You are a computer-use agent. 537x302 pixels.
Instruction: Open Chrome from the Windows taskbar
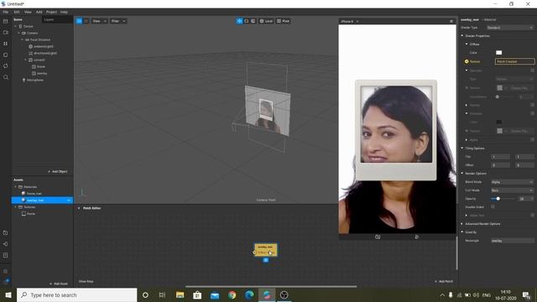pyautogui.click(x=232, y=294)
